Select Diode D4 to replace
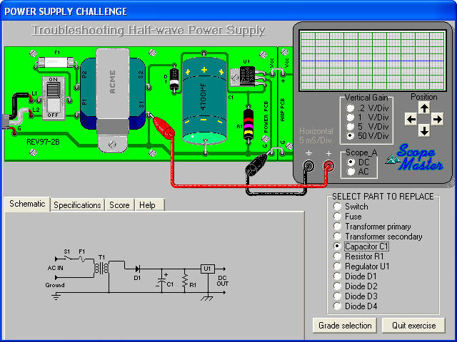The width and height of the screenshot is (457, 342). pos(356,306)
